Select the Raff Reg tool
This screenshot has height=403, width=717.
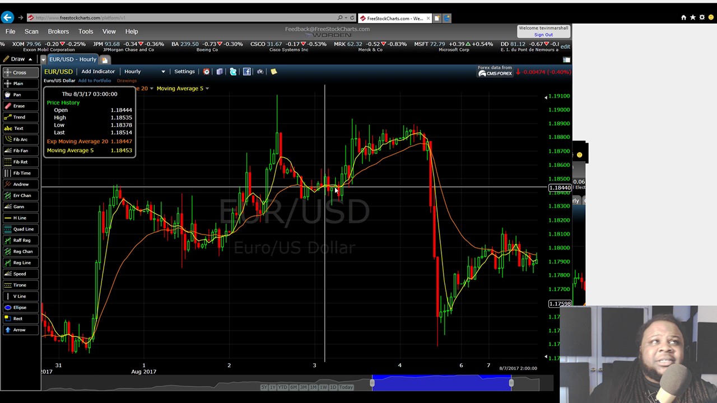(x=20, y=240)
